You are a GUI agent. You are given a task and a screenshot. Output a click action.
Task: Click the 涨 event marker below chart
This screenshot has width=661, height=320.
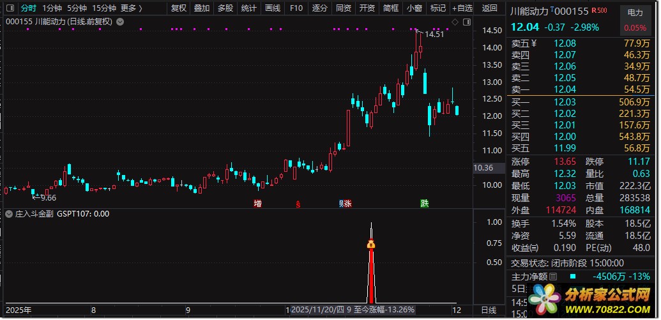[347, 204]
